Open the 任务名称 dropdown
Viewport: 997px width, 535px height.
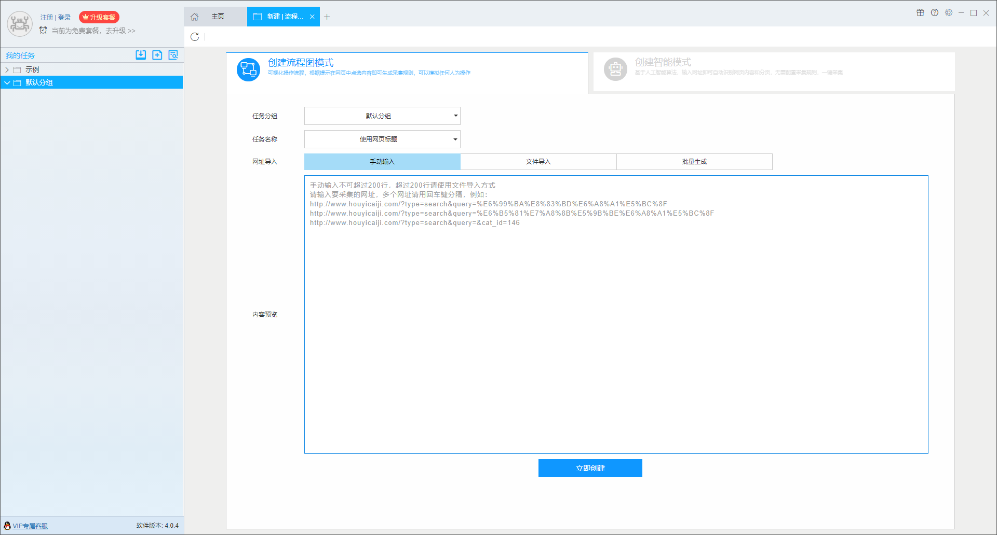click(x=382, y=139)
